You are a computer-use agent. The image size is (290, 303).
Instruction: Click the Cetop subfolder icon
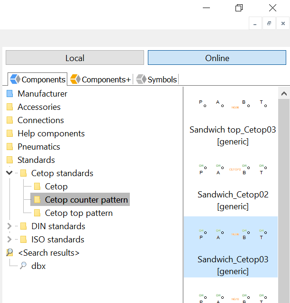click(x=37, y=186)
